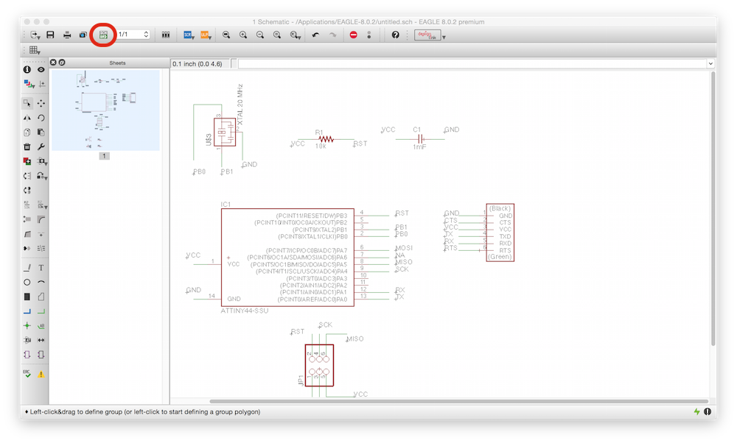Expand the command line history dropdown
The height and width of the screenshot is (443, 737).
coord(710,64)
